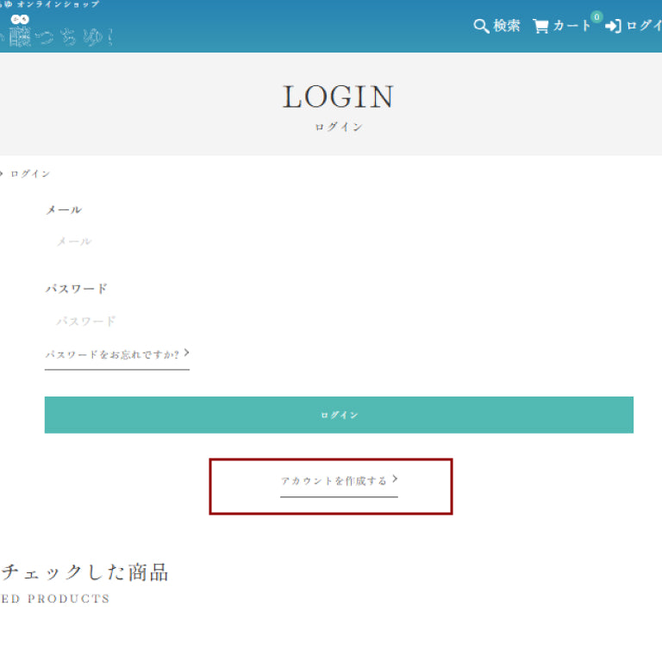
Task: Click the メール field label
Action: [x=64, y=209]
